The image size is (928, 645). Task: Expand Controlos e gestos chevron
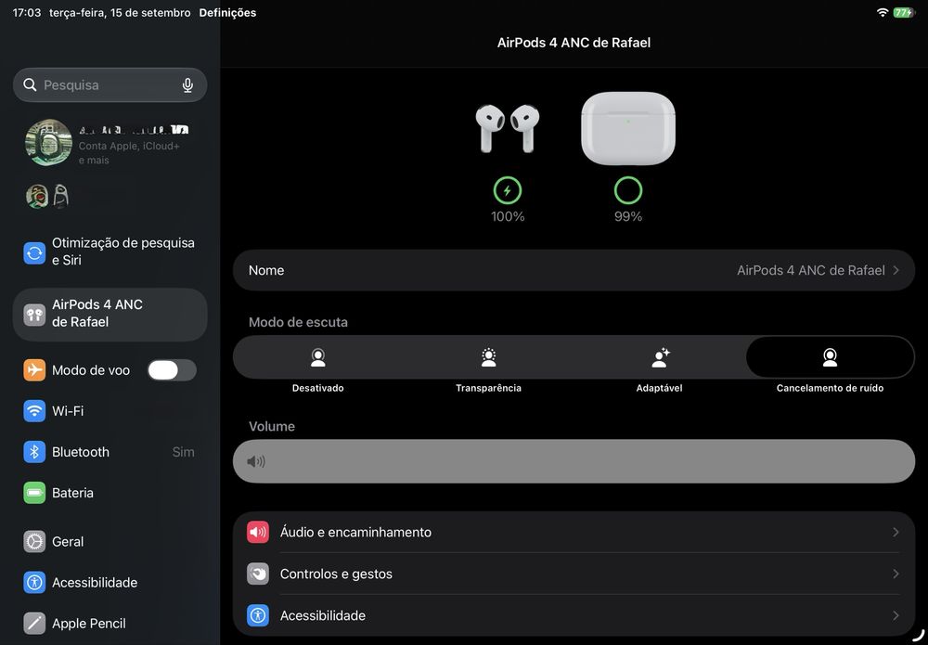[x=896, y=574]
